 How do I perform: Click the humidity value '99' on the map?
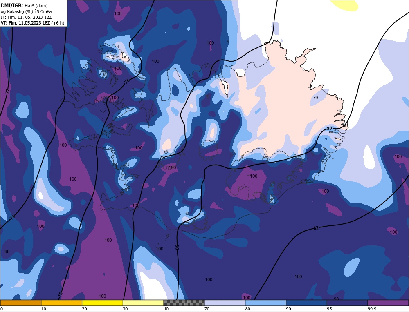pos(7,252)
